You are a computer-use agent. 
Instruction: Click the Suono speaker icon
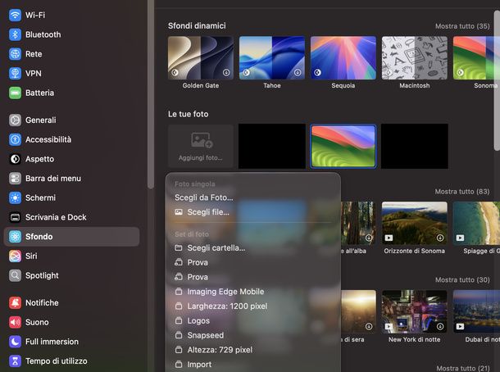coord(15,322)
